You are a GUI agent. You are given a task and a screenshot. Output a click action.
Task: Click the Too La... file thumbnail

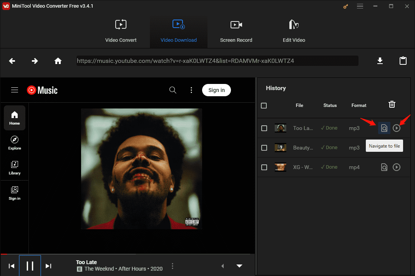[281, 128]
